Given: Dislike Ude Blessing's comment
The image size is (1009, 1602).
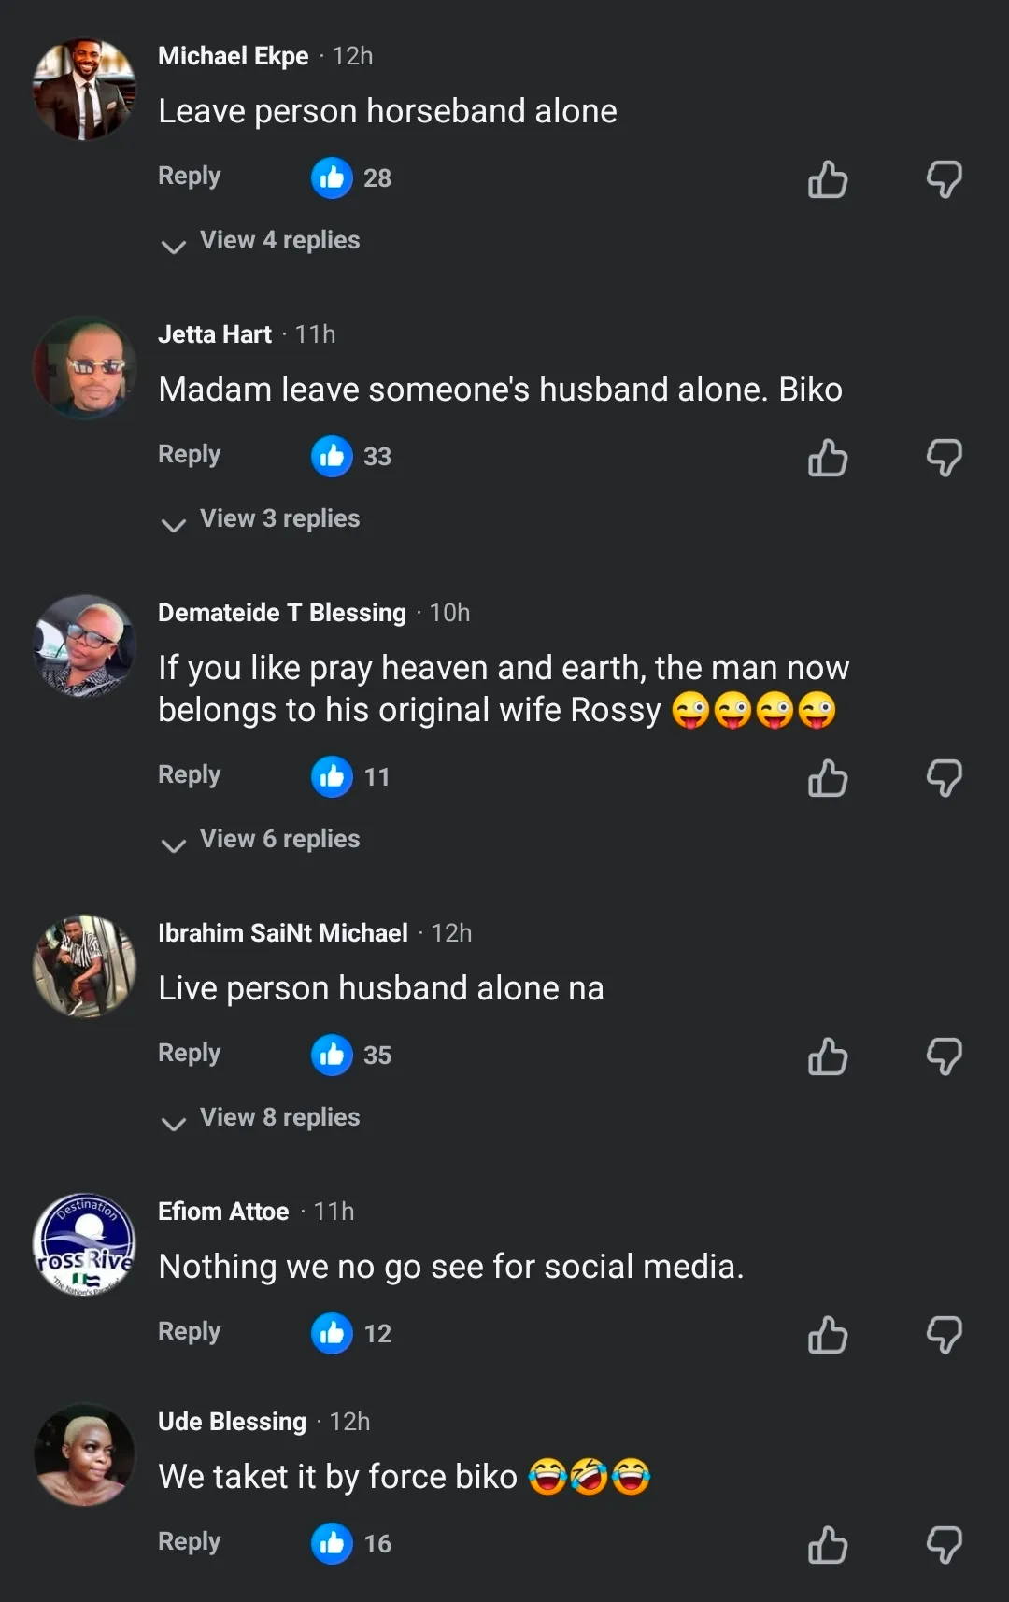Looking at the screenshot, I should 944,1545.
